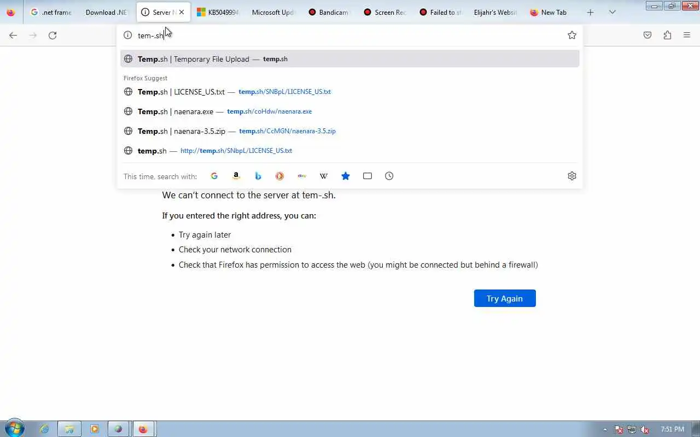Switch to the .net frame Google tab
This screenshot has height=437, width=700.
pos(51,12)
